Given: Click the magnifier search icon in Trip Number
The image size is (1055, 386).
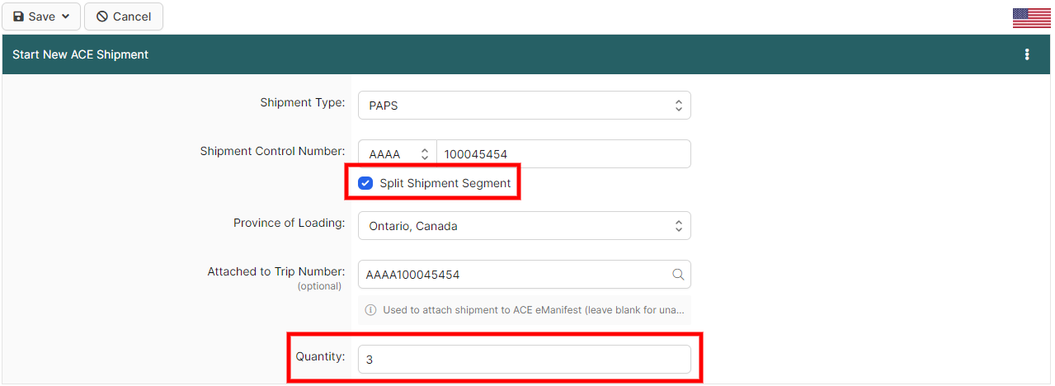Looking at the screenshot, I should tap(678, 275).
